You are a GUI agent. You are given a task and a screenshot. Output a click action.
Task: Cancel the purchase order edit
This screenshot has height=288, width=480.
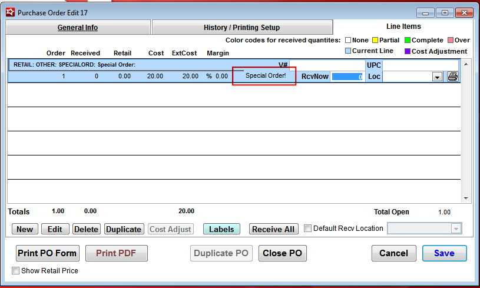[393, 253]
